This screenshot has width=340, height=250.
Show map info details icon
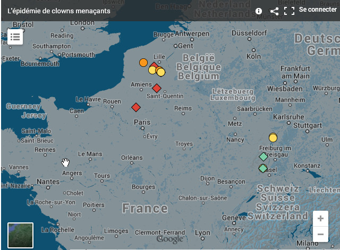click(x=259, y=11)
